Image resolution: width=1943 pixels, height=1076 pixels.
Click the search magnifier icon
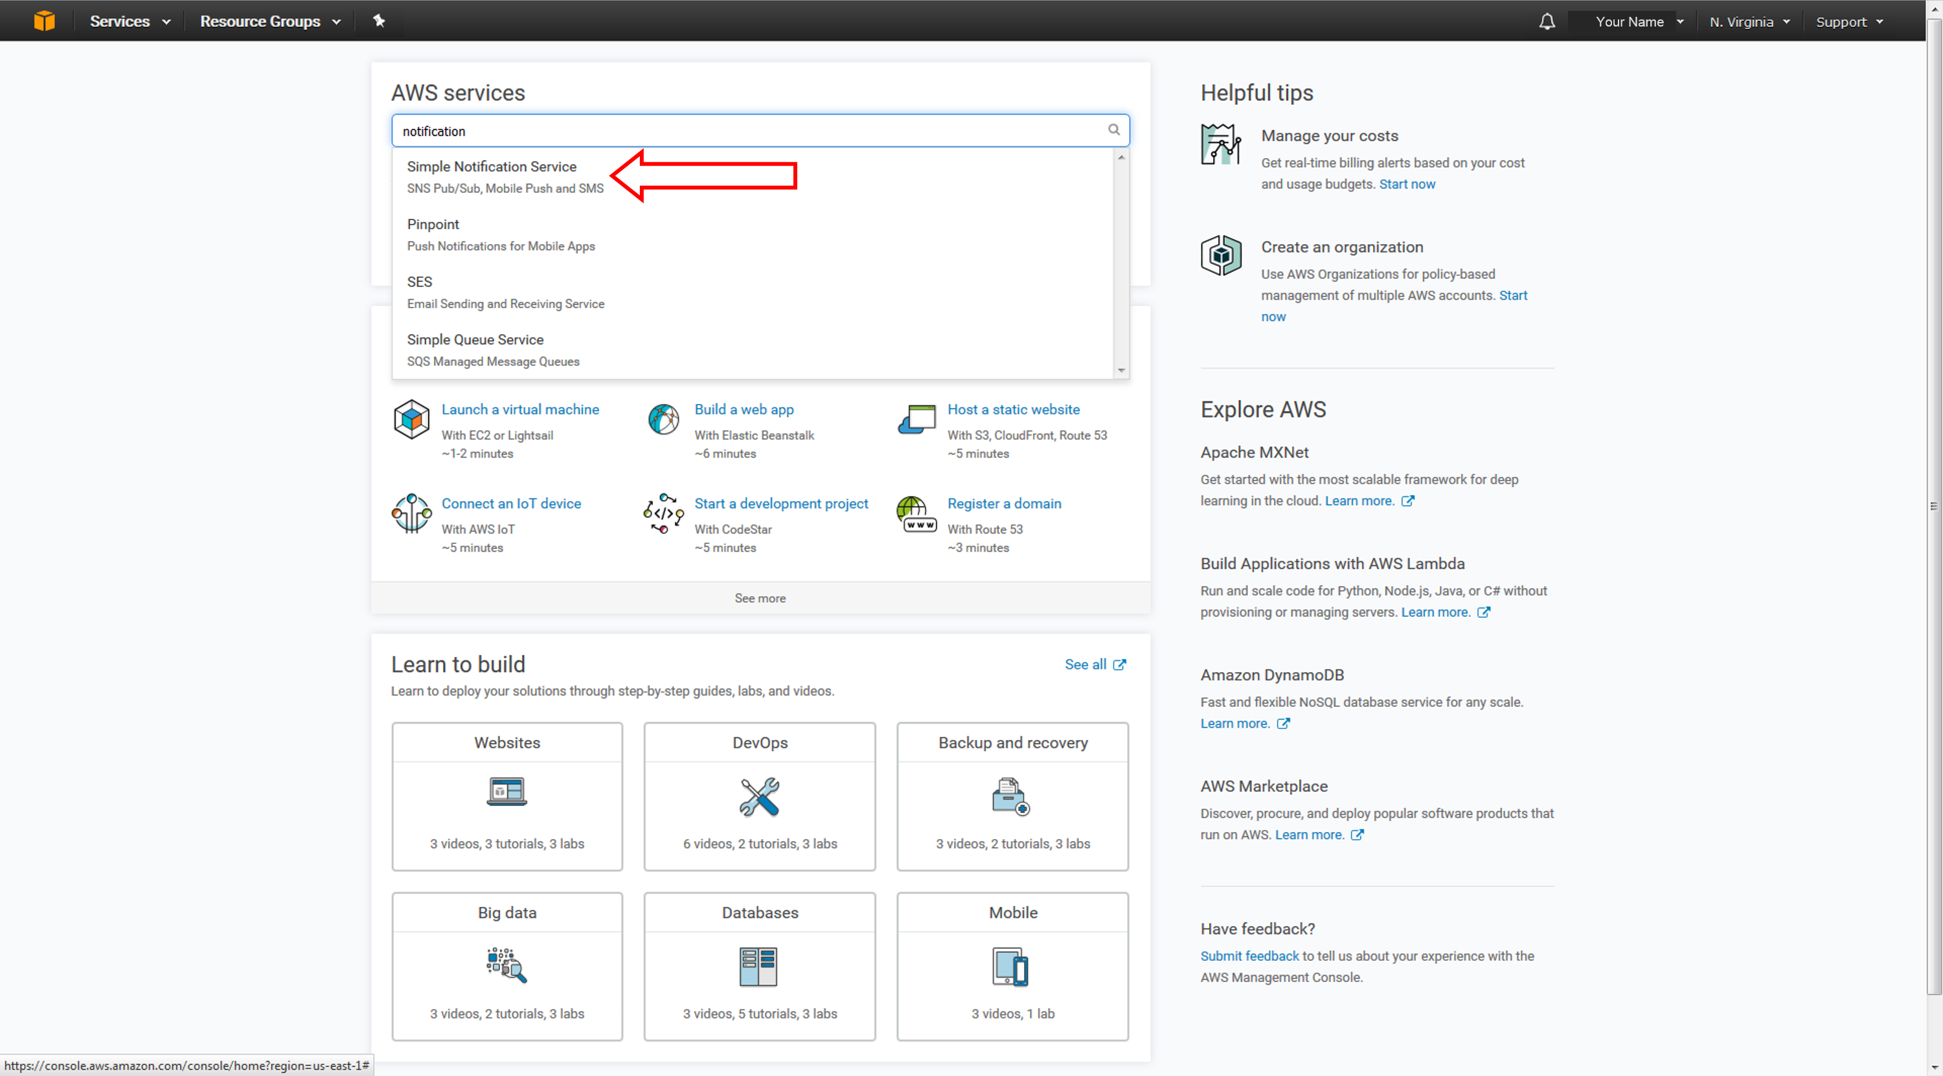[1113, 129]
